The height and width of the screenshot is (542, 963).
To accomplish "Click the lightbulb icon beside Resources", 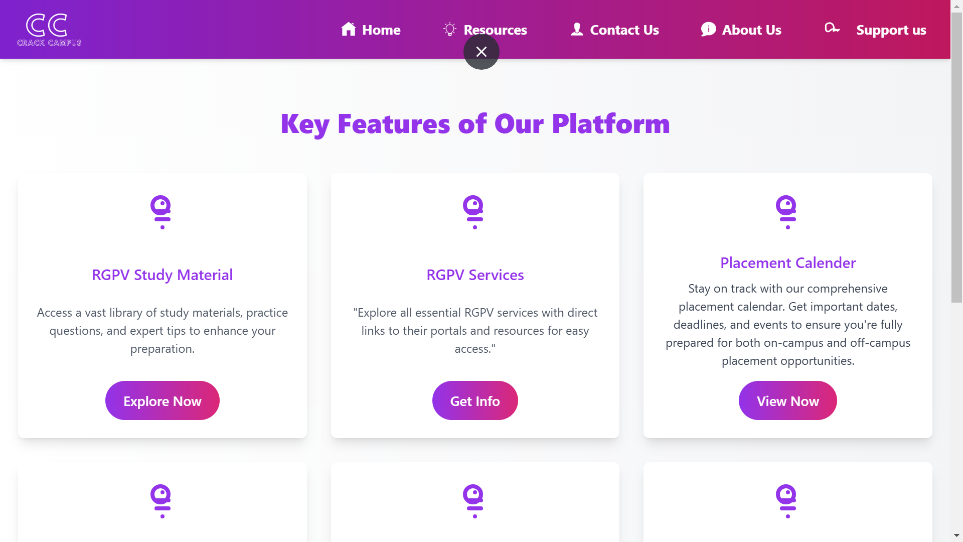I will (449, 29).
